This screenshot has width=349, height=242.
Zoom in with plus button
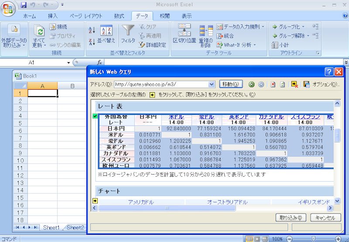pos(338,239)
